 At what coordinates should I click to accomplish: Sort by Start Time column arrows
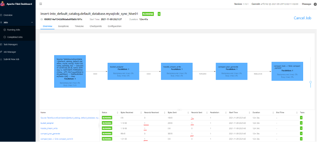(250, 112)
